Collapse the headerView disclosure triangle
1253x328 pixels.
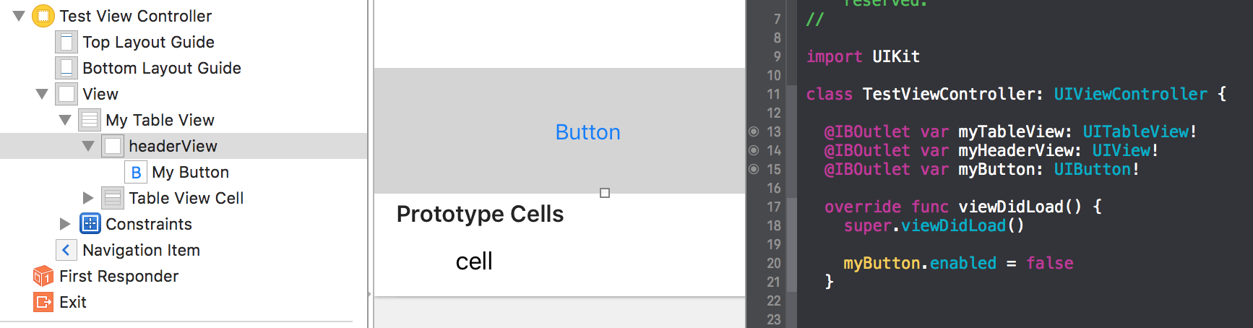(88, 146)
